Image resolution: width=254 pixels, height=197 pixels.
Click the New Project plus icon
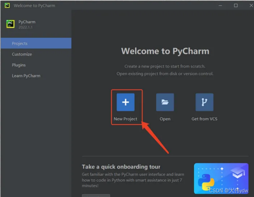[126, 102]
